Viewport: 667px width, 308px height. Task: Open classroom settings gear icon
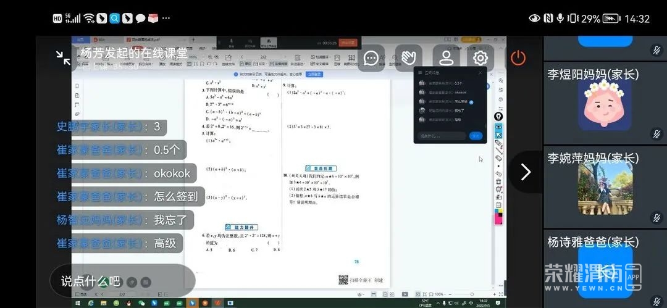click(x=480, y=58)
